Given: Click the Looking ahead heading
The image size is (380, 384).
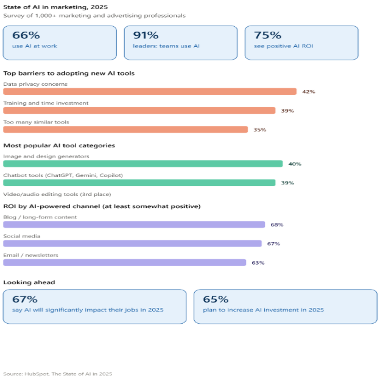Looking at the screenshot, I should coord(29,282).
